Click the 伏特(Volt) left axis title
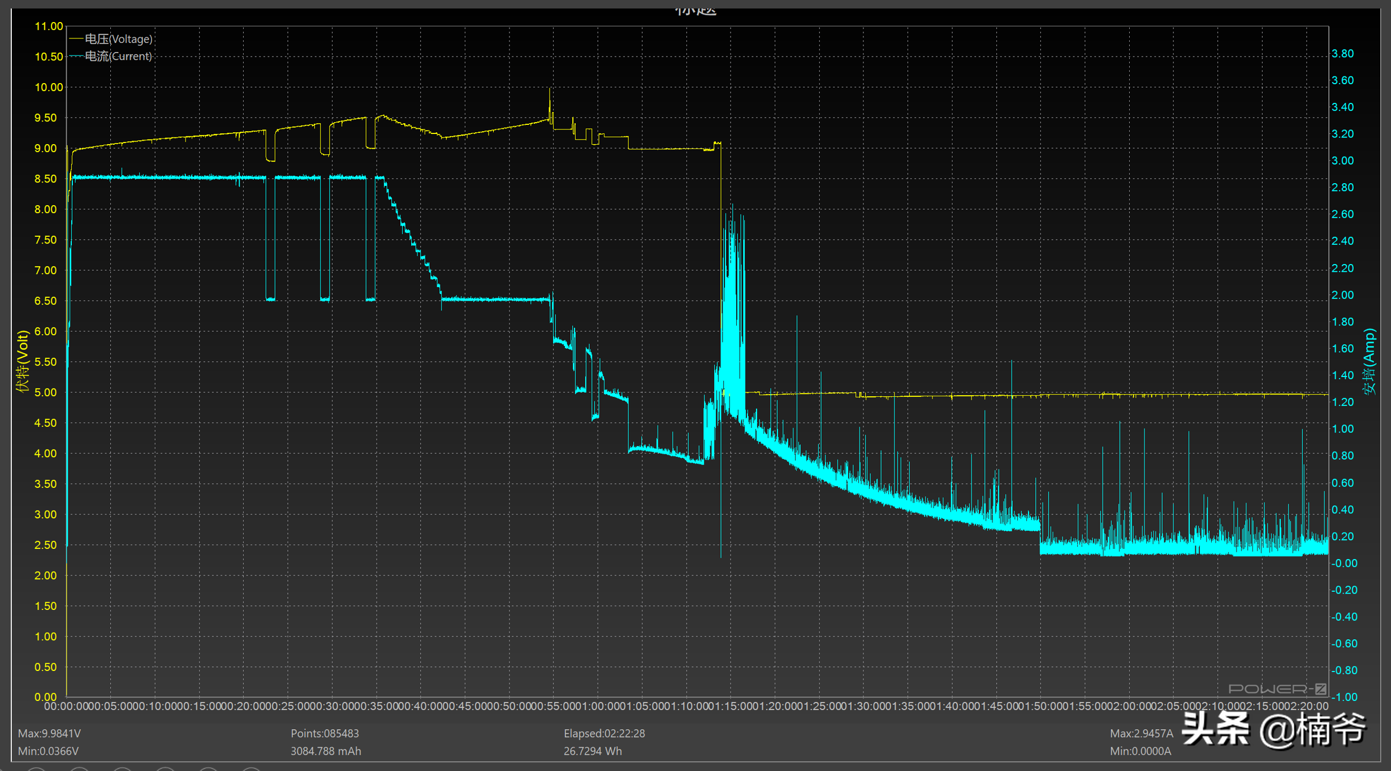 (x=22, y=362)
